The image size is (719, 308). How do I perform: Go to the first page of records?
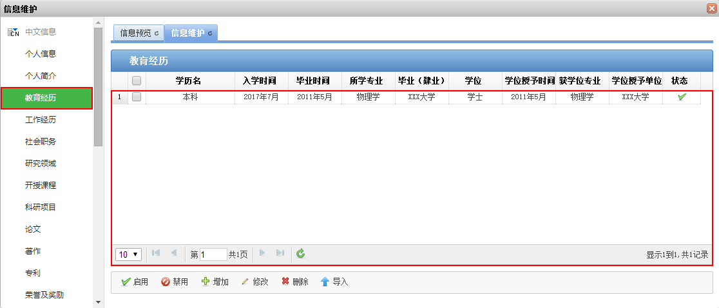[156, 254]
